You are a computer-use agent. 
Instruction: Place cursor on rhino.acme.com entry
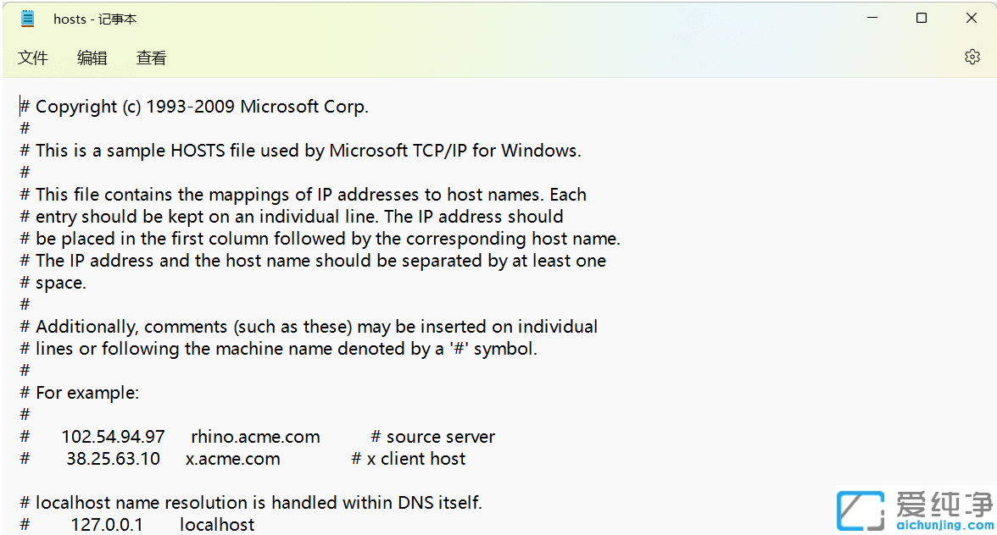click(254, 437)
